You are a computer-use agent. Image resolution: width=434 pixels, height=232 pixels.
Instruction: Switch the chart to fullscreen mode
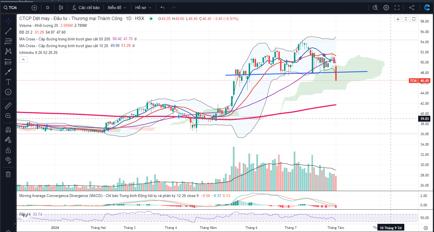coord(397,8)
